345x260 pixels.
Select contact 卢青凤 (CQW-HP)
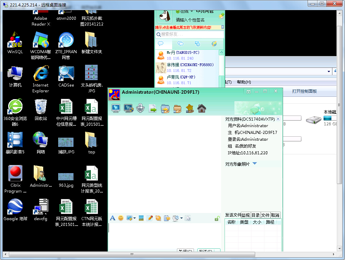point(187,80)
